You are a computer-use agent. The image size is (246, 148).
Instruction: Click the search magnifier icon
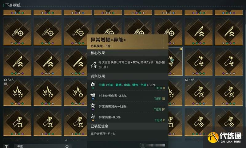67,146
